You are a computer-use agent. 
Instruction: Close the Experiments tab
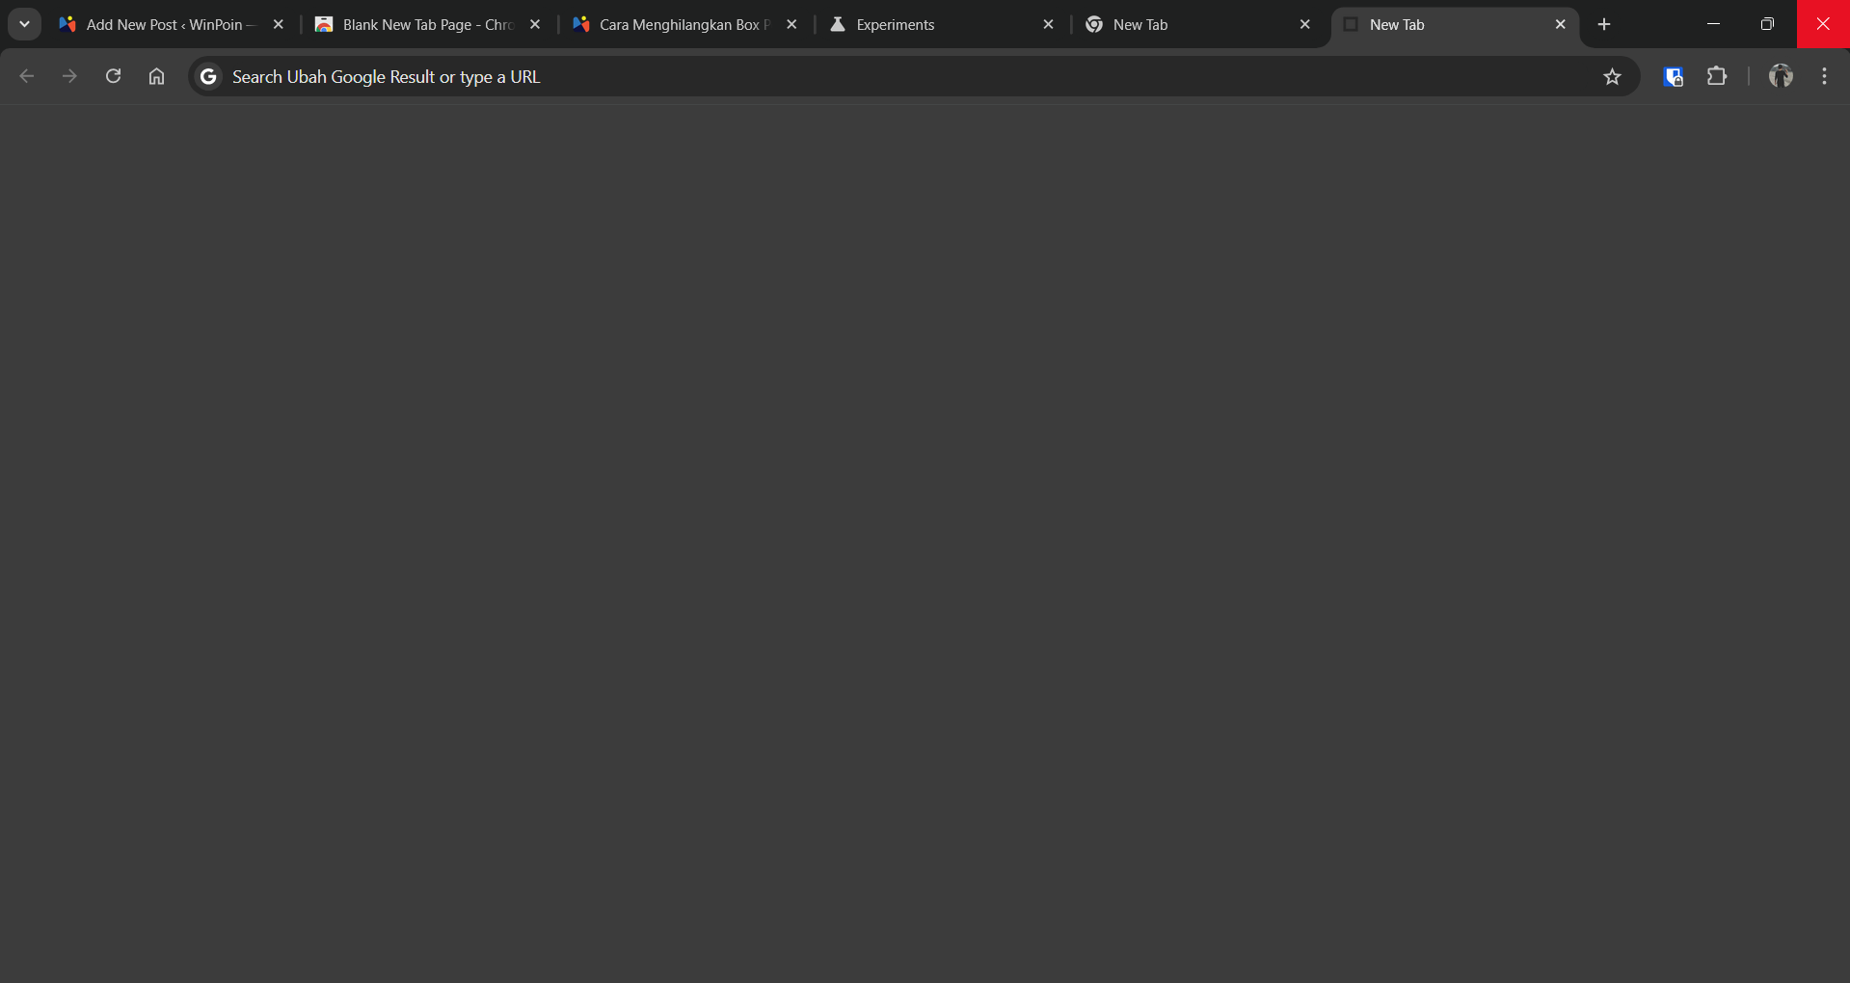[1048, 24]
